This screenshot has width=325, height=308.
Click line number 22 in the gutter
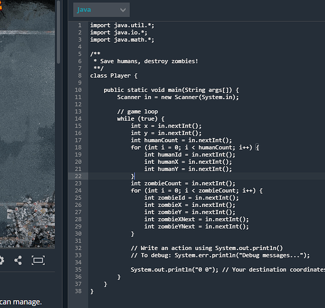pos(78,176)
